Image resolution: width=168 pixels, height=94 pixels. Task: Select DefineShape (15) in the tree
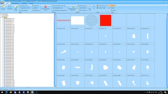tap(9, 22)
